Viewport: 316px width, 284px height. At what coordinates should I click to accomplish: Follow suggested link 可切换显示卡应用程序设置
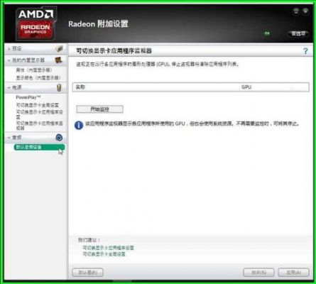click(x=108, y=248)
